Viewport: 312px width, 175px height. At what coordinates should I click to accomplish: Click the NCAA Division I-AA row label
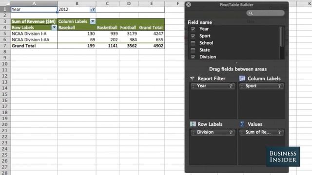(34, 40)
